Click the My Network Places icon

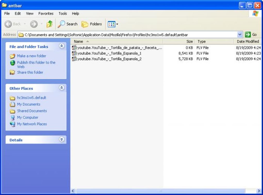pos(12,124)
